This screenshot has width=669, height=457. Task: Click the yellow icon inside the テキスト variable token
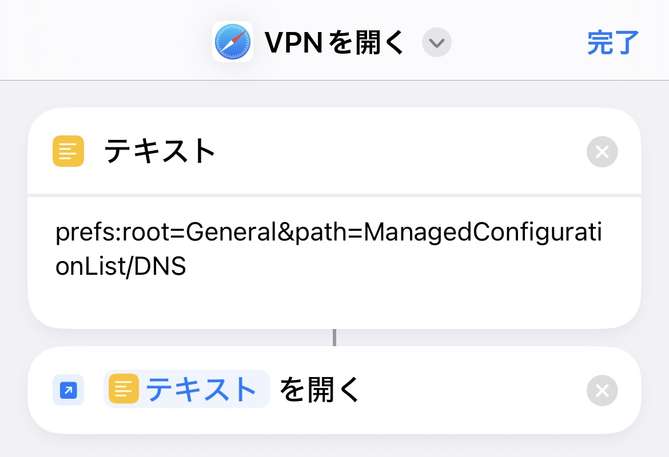point(124,390)
